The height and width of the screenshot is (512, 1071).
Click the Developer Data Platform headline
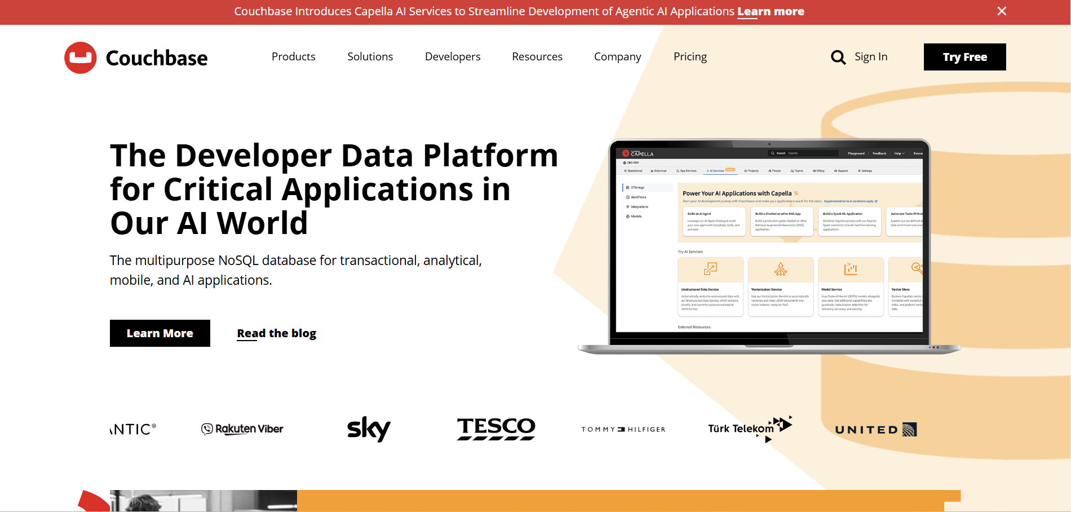334,189
